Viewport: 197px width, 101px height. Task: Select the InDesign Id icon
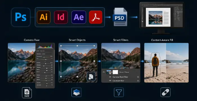coord(61,17)
